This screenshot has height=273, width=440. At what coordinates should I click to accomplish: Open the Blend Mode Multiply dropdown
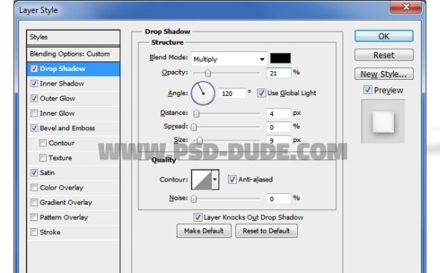(229, 59)
